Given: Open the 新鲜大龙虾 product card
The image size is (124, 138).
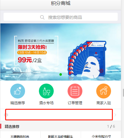Looking at the screenshot, I should point(61,135).
